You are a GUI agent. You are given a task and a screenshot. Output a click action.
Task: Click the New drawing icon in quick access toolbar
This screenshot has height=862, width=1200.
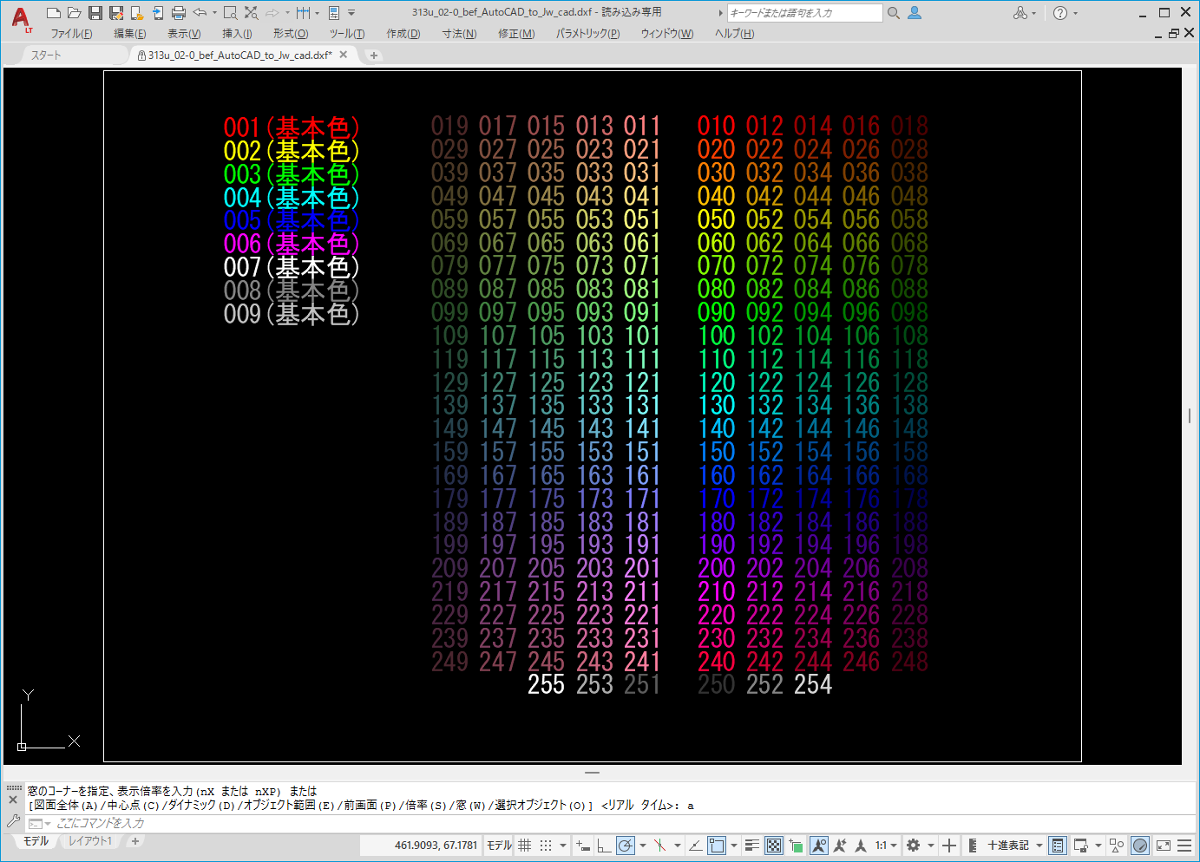pyautogui.click(x=54, y=13)
